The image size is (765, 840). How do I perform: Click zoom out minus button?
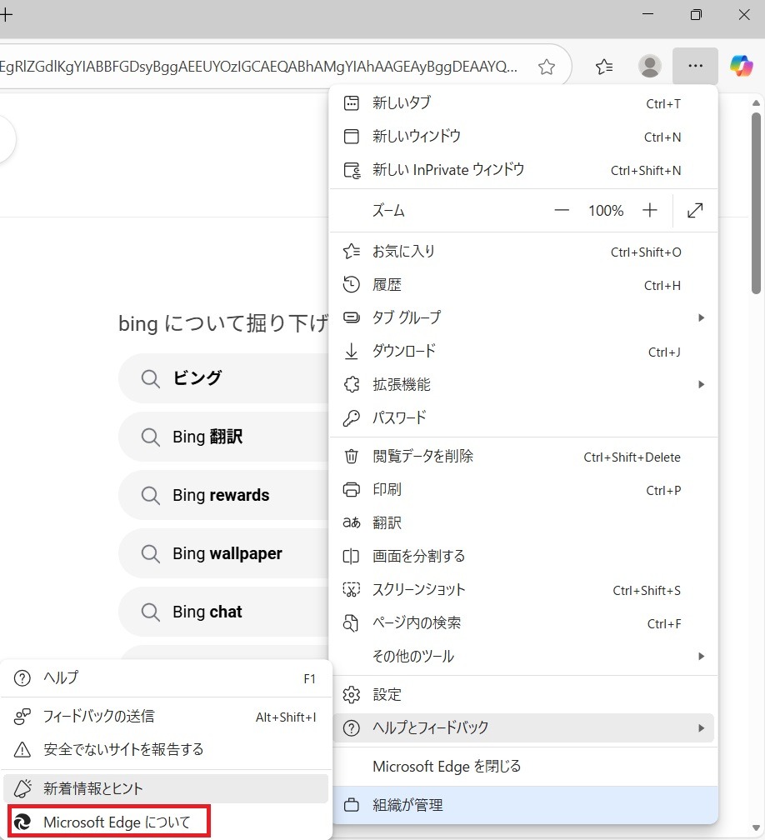point(562,211)
